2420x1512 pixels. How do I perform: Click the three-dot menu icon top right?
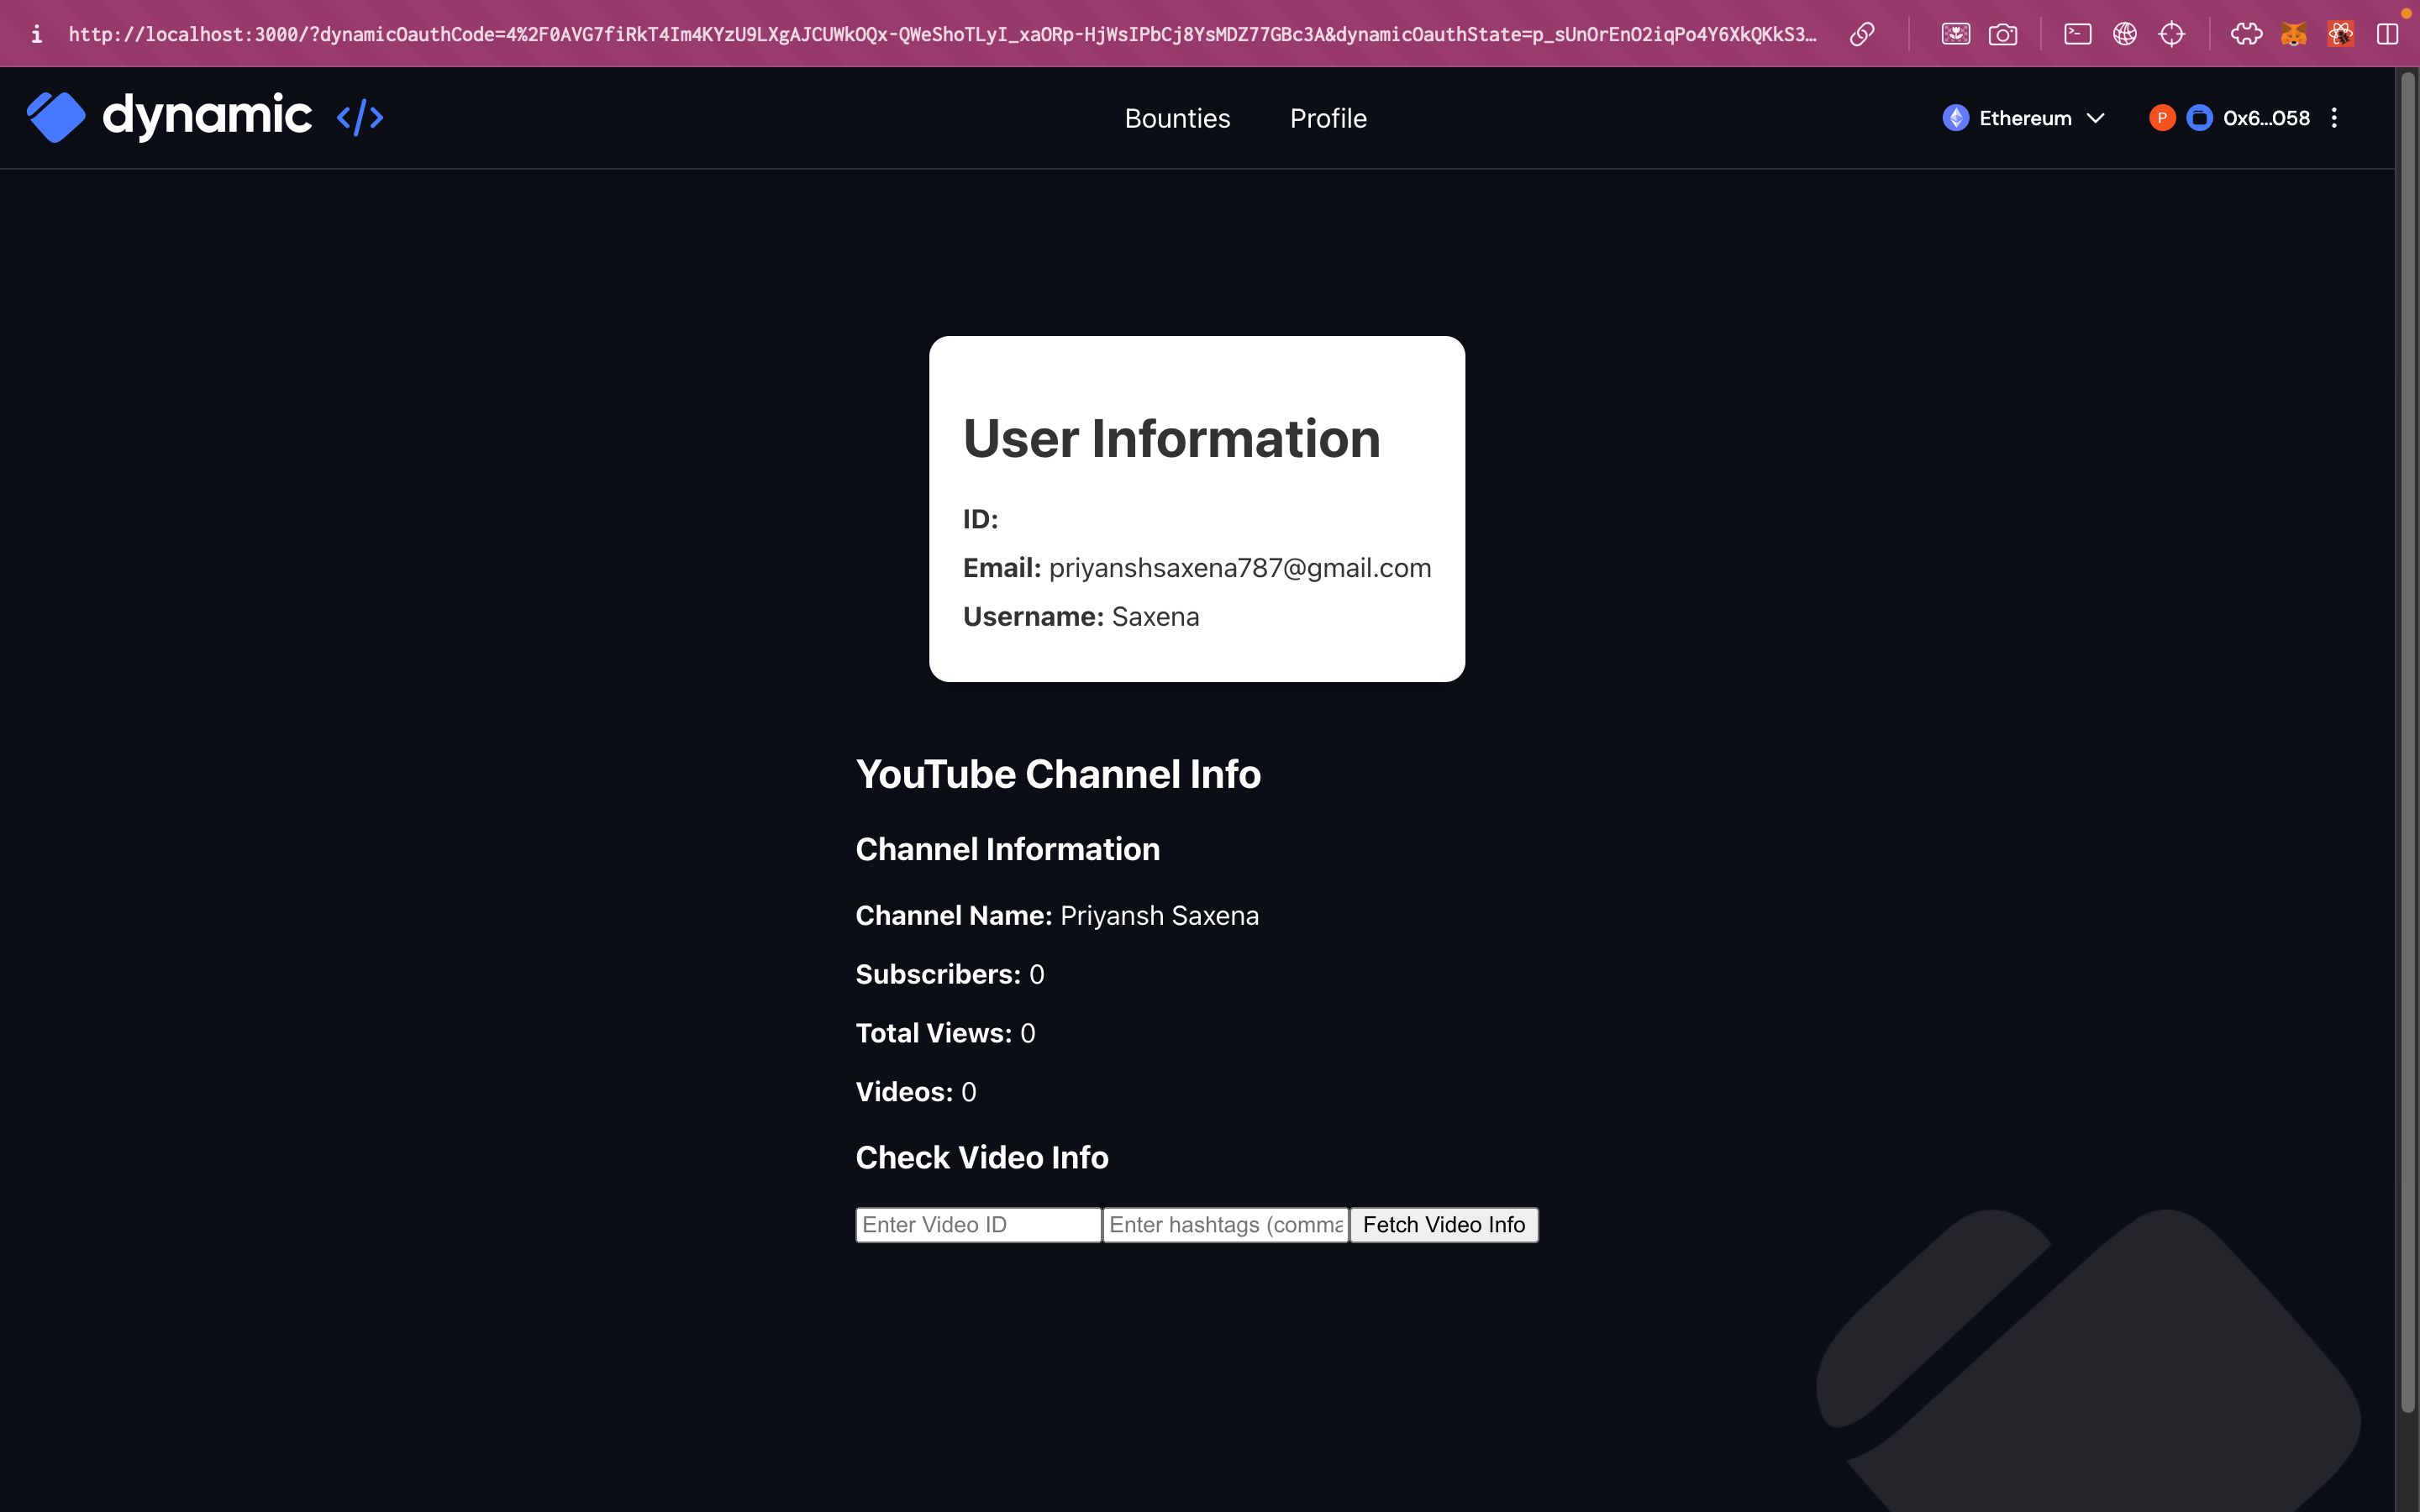(2334, 117)
